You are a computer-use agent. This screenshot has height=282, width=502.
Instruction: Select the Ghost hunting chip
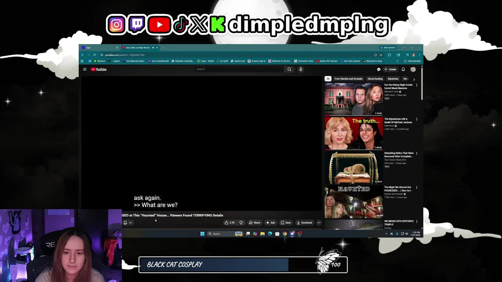point(375,79)
